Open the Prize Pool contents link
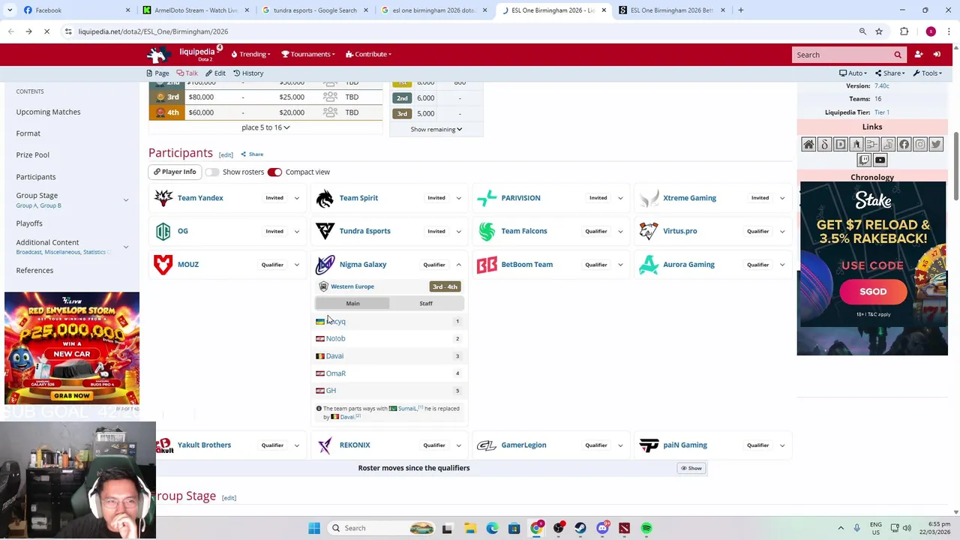Screen dimensions: 960x540 [x=32, y=154]
